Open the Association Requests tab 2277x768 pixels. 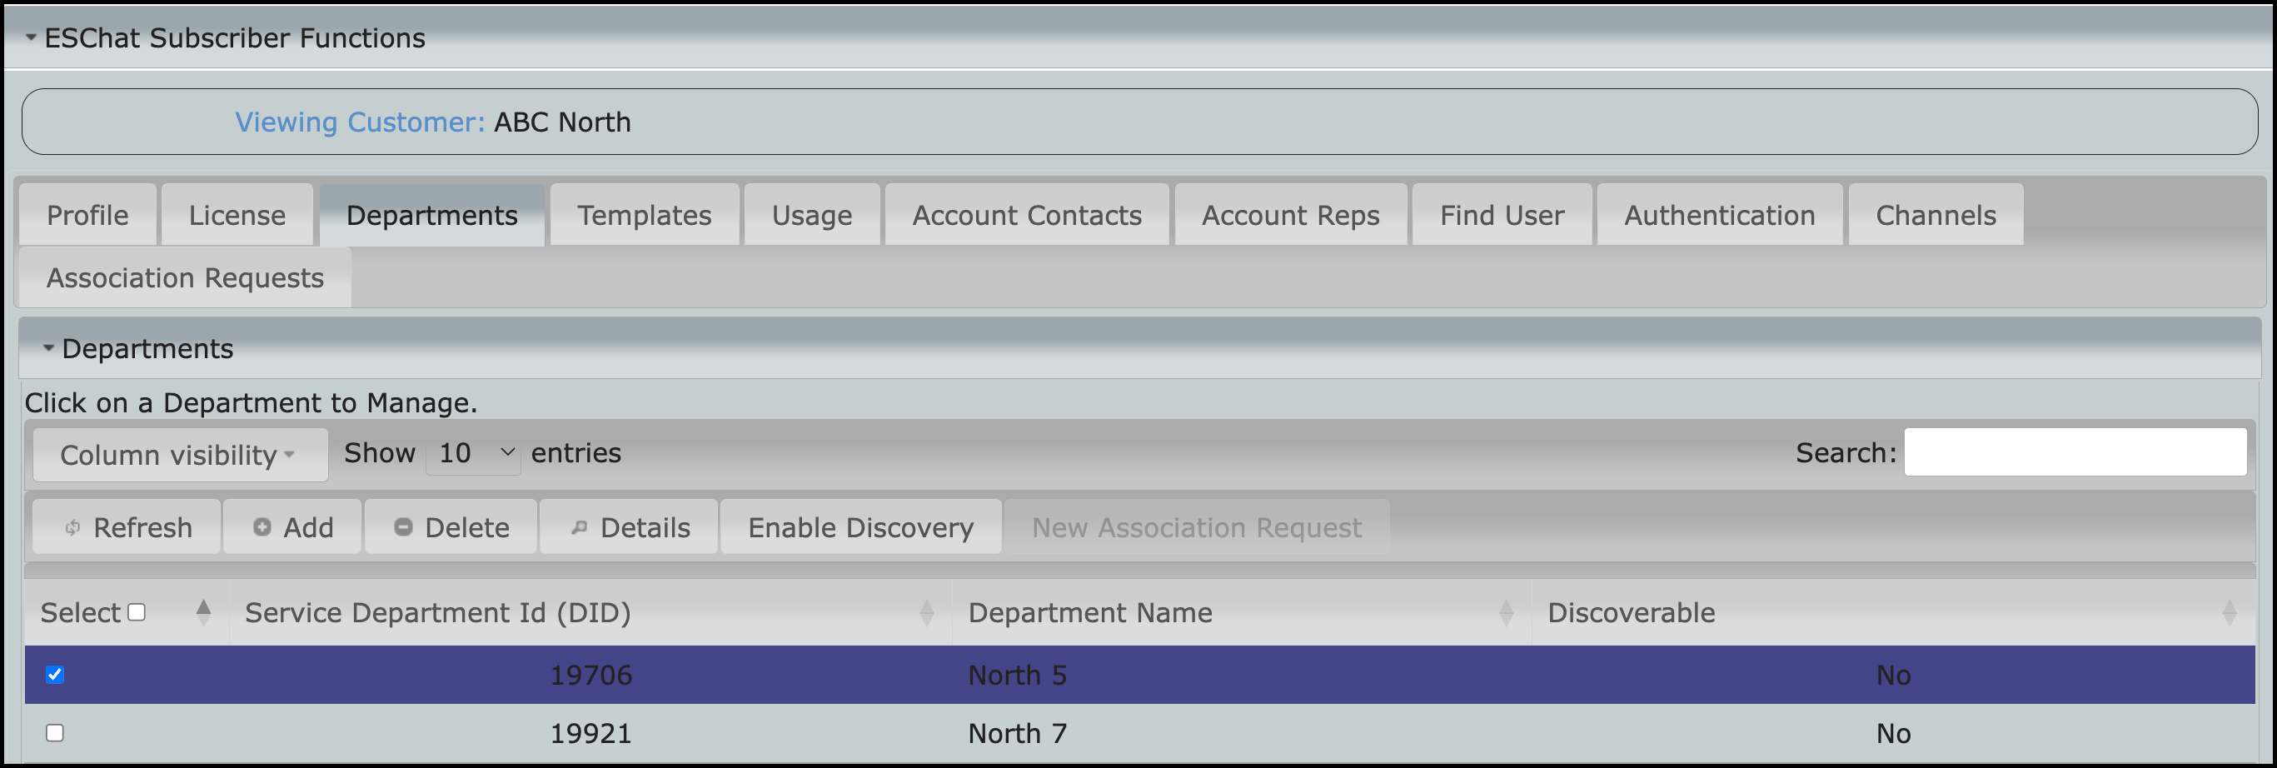coord(185,278)
